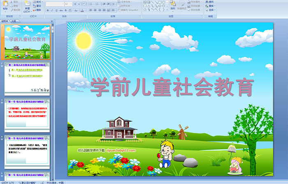Toggle Italic formatting
The image size is (288, 184).
52,10
